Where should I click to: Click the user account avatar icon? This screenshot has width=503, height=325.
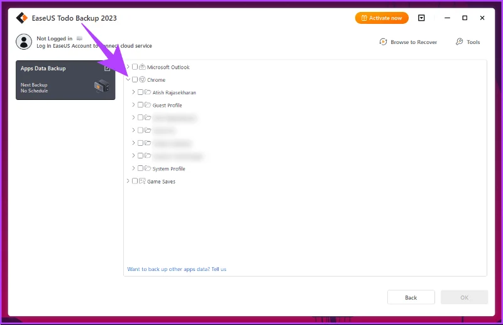[x=24, y=41]
